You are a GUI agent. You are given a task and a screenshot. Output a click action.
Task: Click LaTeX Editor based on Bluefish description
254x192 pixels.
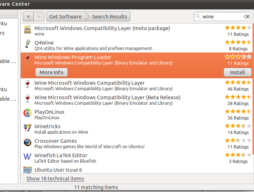coord(65,161)
